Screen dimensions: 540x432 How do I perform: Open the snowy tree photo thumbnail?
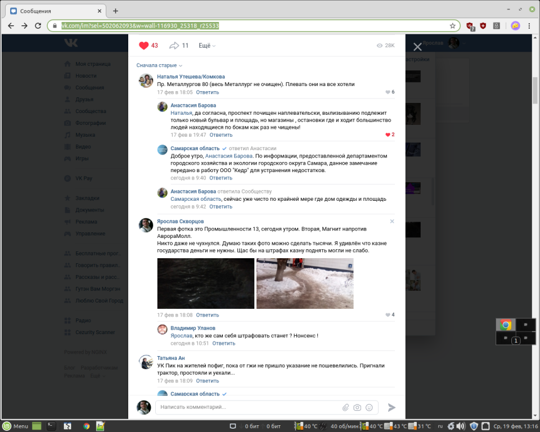click(x=305, y=283)
